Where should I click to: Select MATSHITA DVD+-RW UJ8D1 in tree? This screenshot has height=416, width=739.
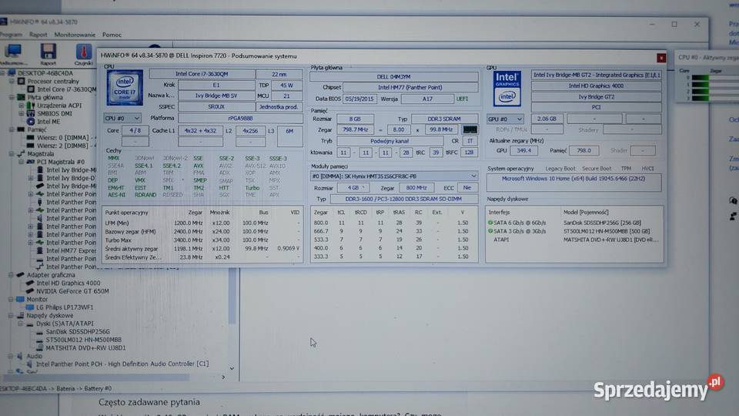pyautogui.click(x=85, y=347)
